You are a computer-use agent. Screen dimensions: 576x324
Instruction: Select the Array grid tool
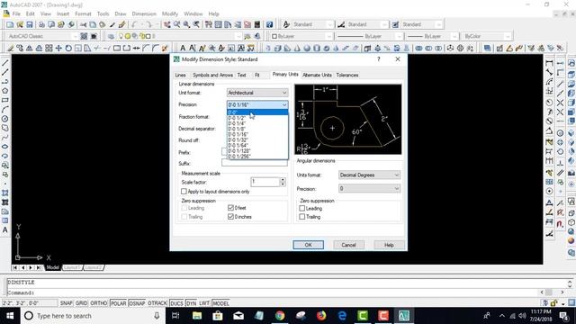pos(49,48)
